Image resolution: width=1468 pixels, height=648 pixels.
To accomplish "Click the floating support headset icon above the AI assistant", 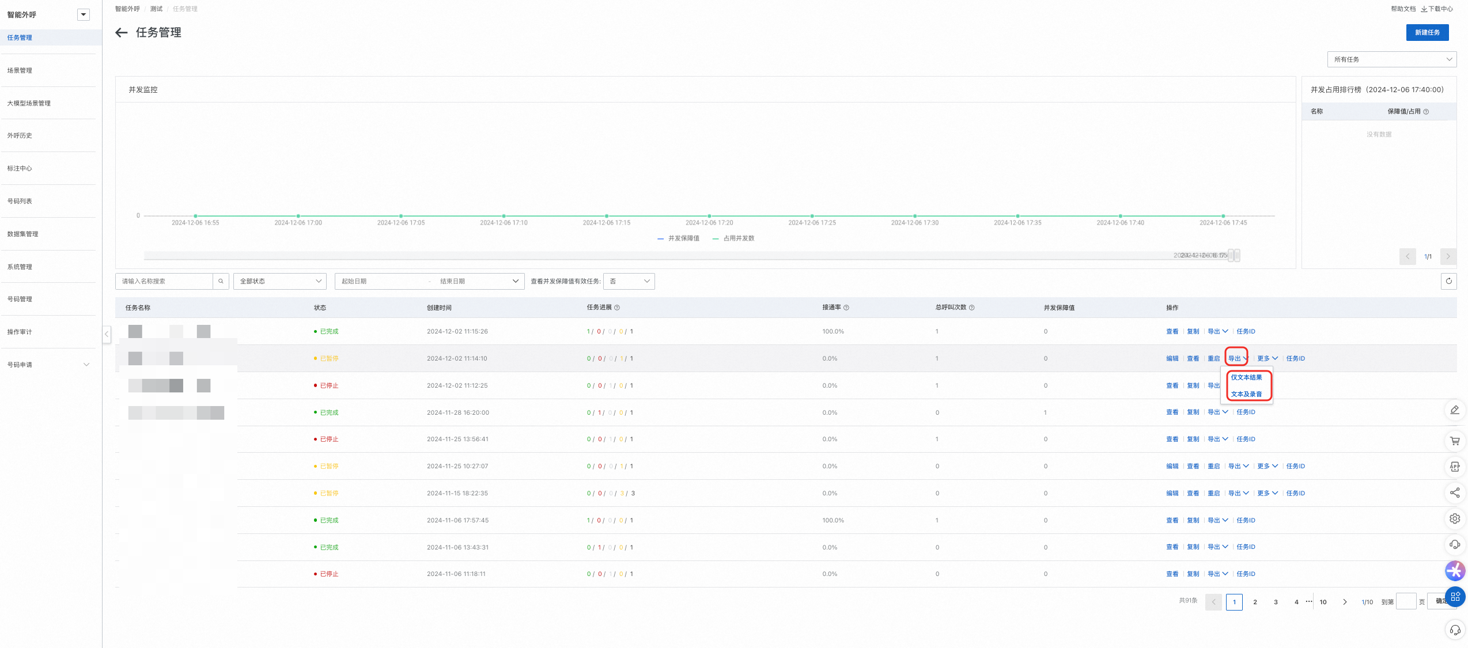I will tap(1455, 544).
